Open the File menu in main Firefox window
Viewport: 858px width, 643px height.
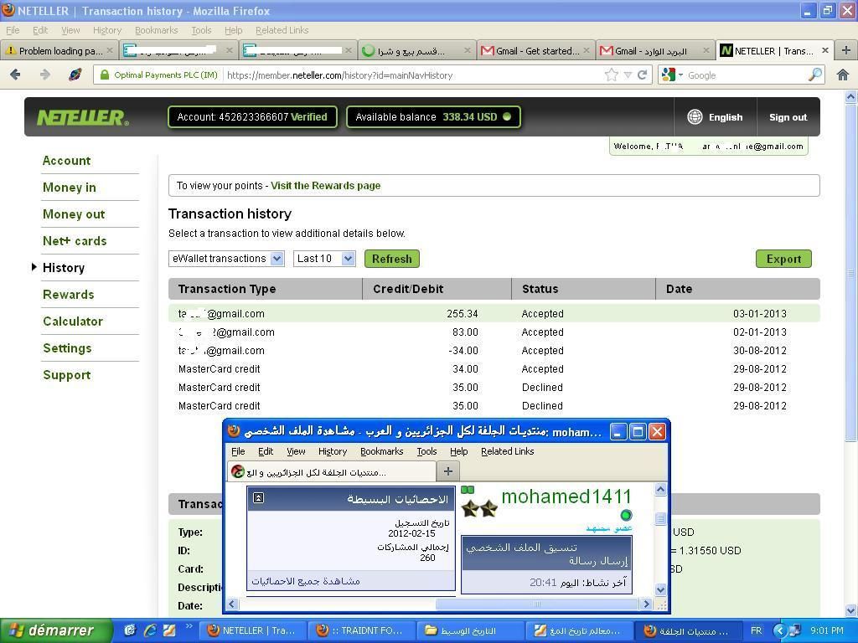(x=12, y=30)
